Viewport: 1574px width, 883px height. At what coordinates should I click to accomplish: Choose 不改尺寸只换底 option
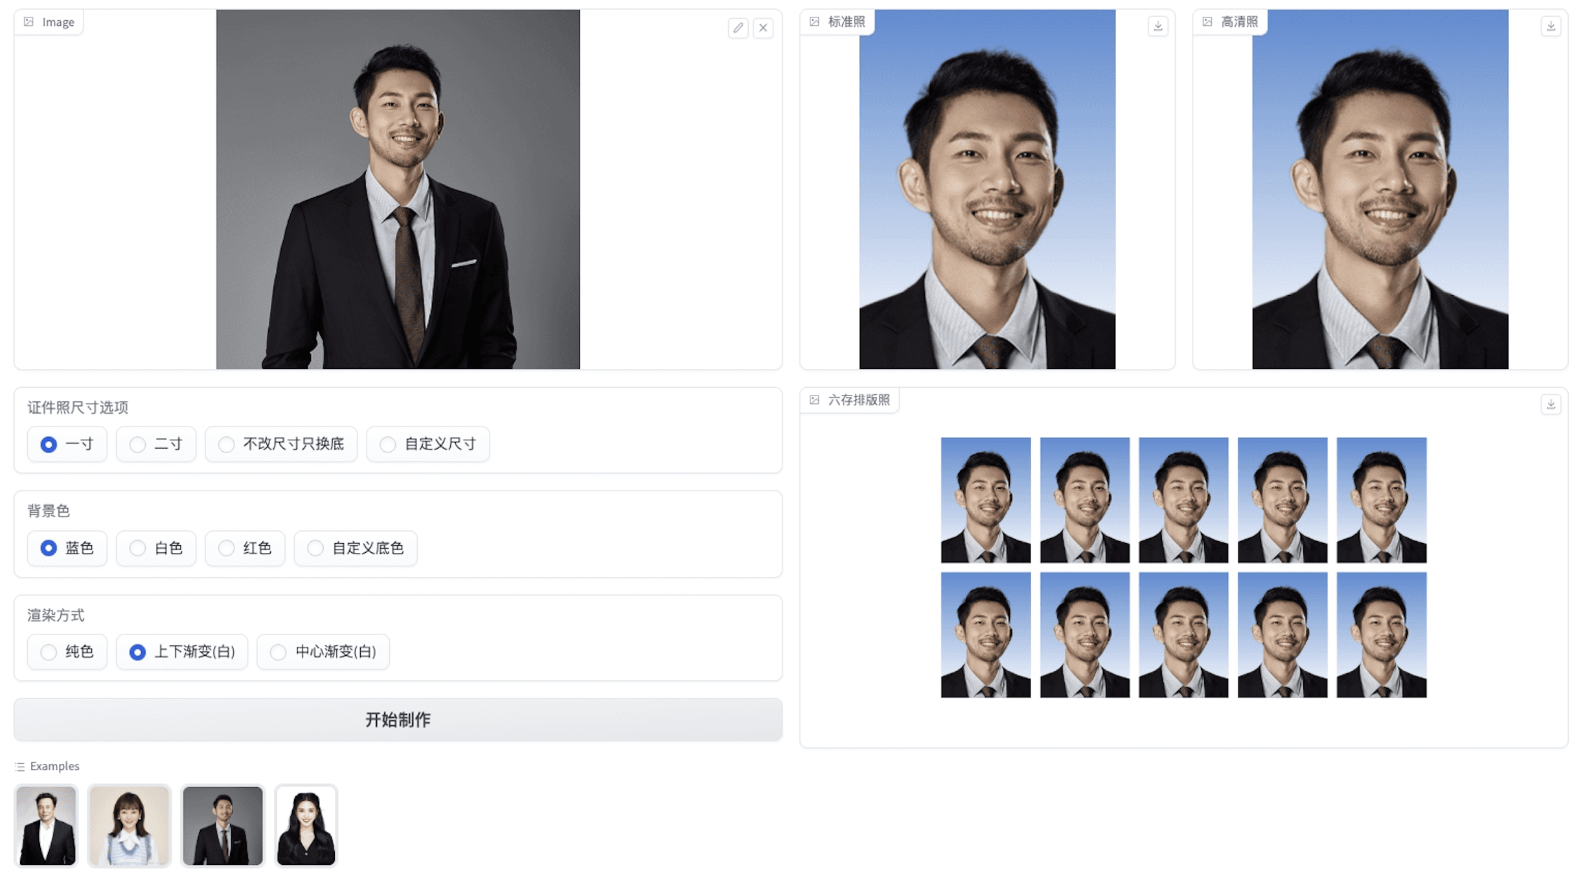(x=281, y=444)
